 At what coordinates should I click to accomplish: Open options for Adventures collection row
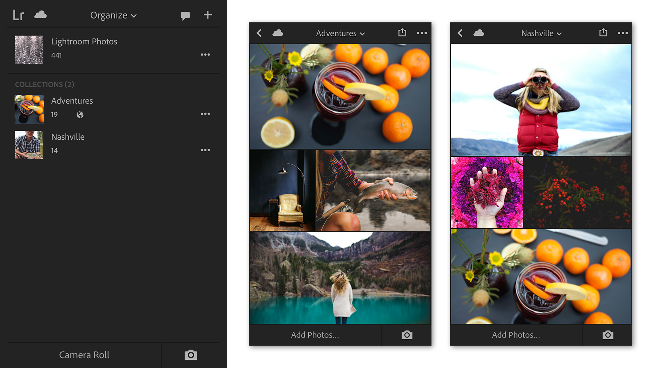[x=205, y=114]
